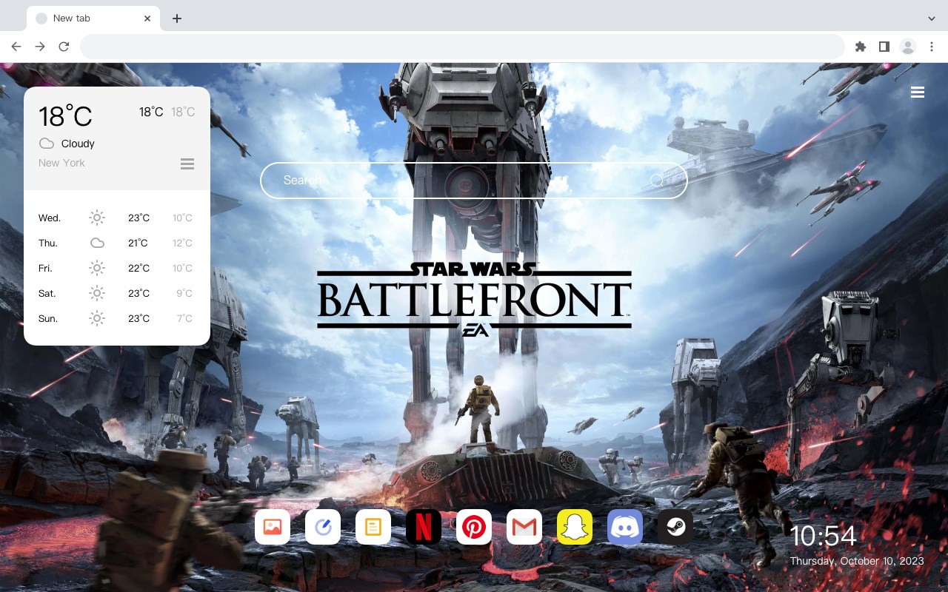The height and width of the screenshot is (592, 948).
Task: Click Saturday's 9°C low temperature
Action: 184,293
